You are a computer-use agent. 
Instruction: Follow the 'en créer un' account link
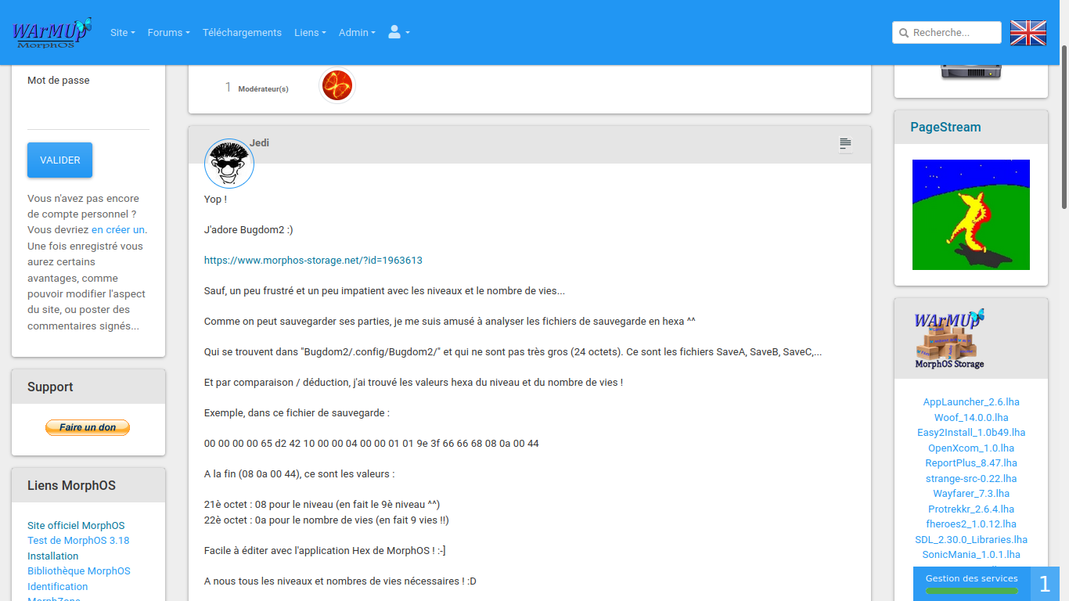point(118,230)
